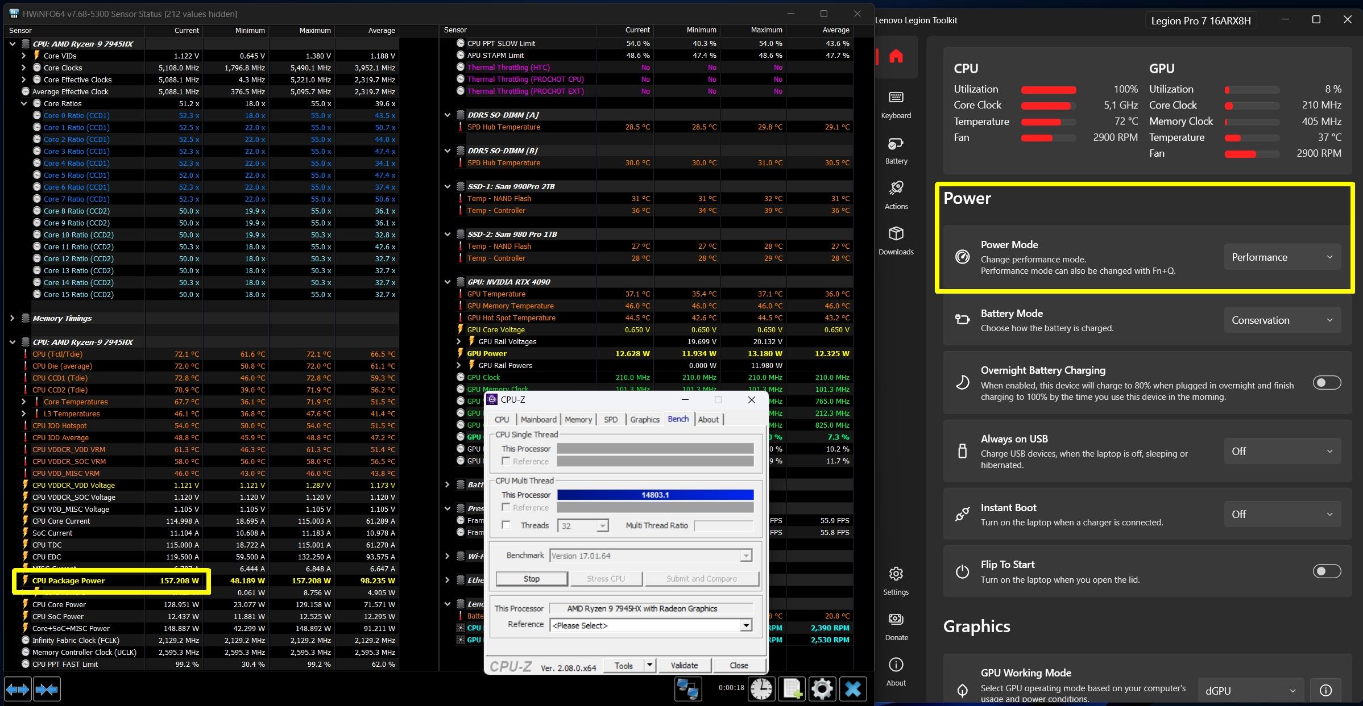
Task: Click the HWiNFO expand columns arrows icon
Action: [18, 690]
